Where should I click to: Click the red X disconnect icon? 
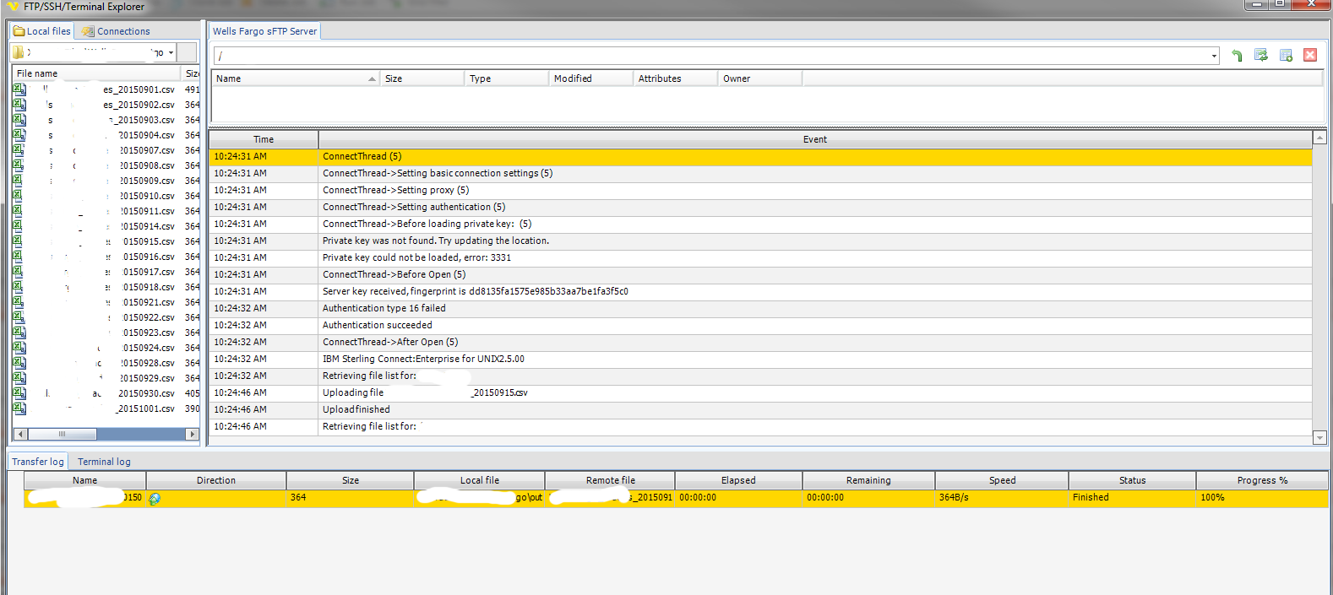pyautogui.click(x=1310, y=56)
